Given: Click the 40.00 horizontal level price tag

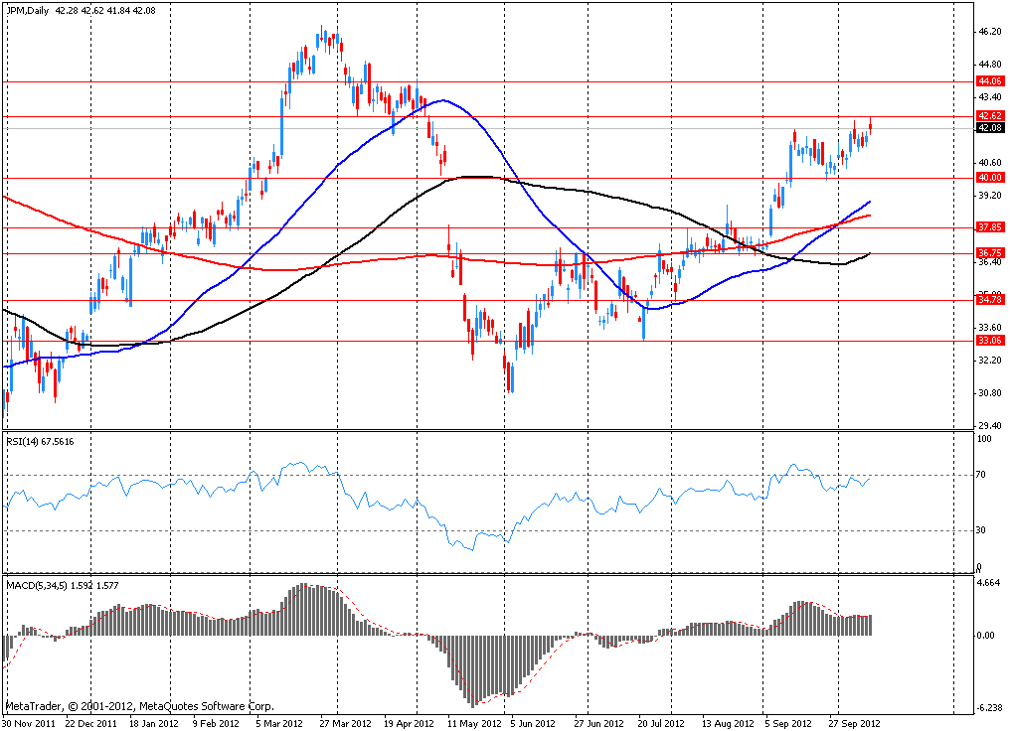Looking at the screenshot, I should [x=988, y=178].
